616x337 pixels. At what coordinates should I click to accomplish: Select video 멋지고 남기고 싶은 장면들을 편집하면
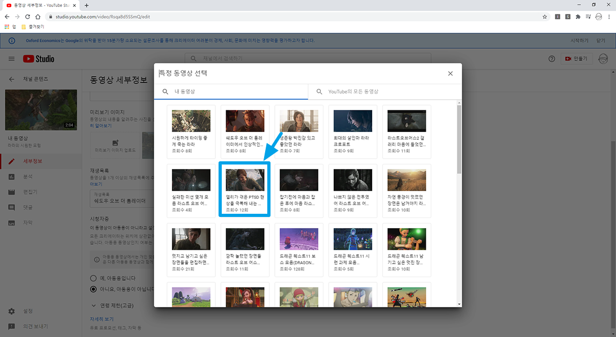click(191, 250)
